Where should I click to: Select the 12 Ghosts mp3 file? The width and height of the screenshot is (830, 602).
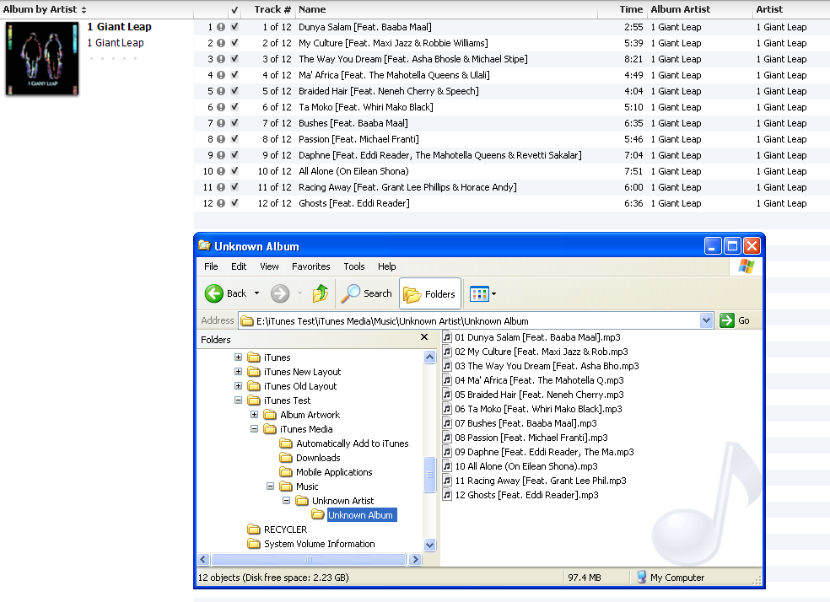click(521, 495)
